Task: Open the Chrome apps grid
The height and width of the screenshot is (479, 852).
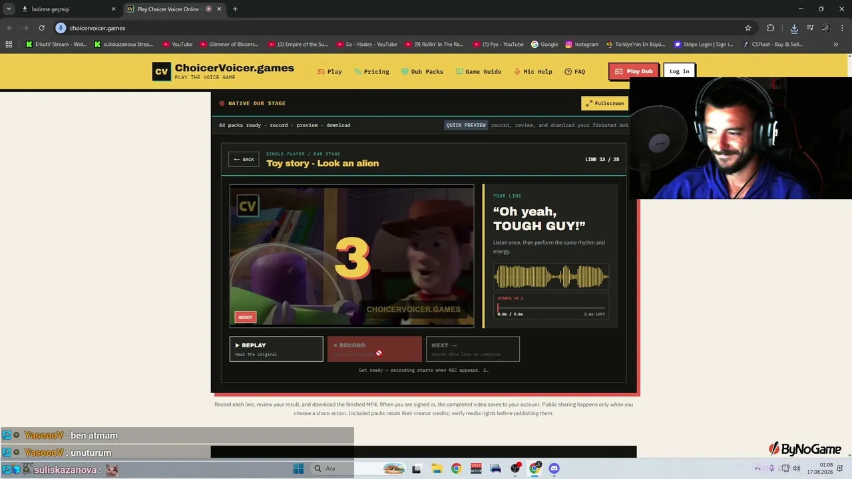Action: point(9,45)
